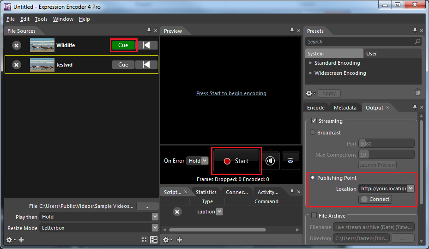
Task: Switch File Sources to list view
Action: 154,240
